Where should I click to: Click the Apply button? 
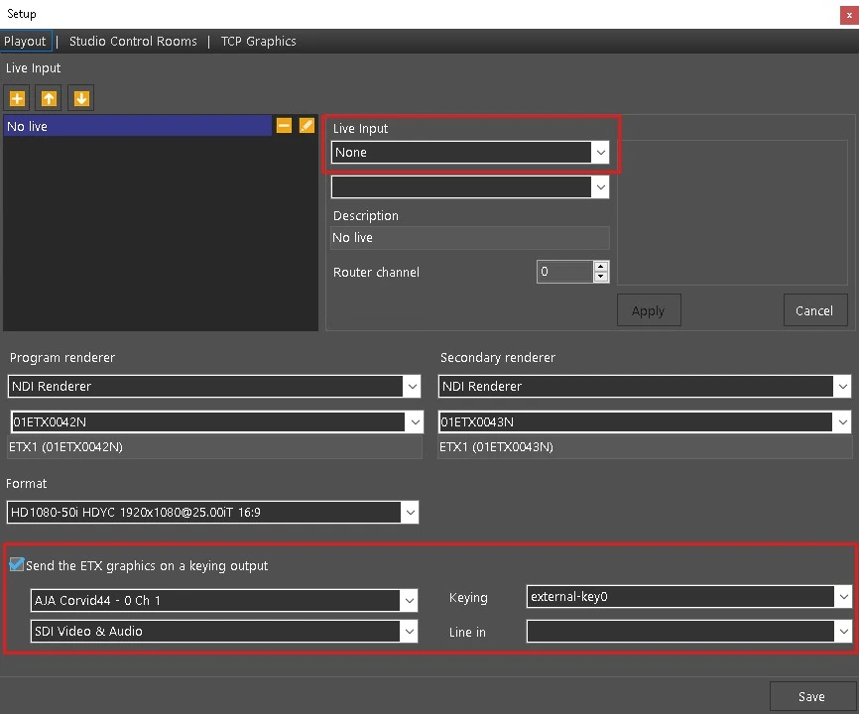click(x=648, y=310)
